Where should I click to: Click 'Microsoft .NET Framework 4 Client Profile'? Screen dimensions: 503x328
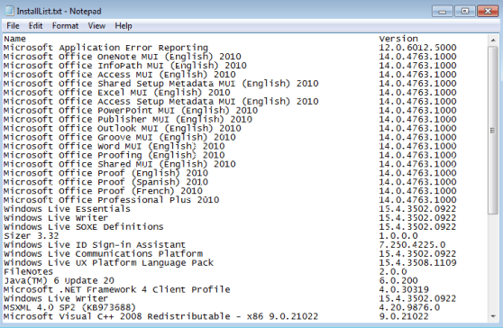(x=117, y=290)
